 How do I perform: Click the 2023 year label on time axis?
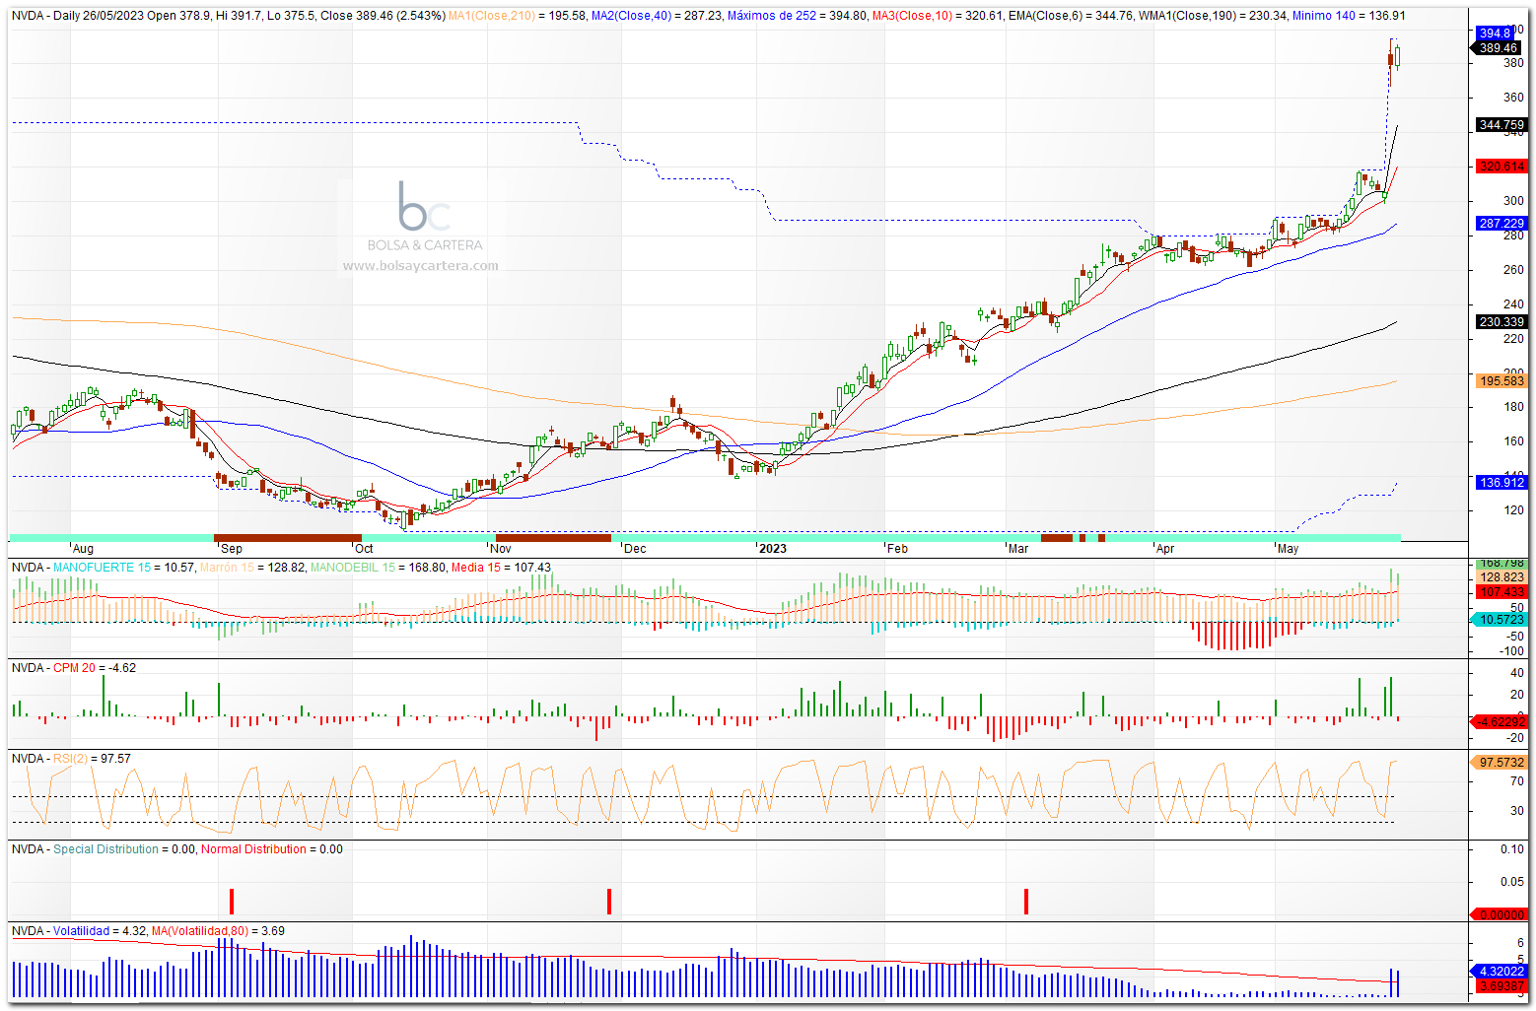pyautogui.click(x=772, y=549)
